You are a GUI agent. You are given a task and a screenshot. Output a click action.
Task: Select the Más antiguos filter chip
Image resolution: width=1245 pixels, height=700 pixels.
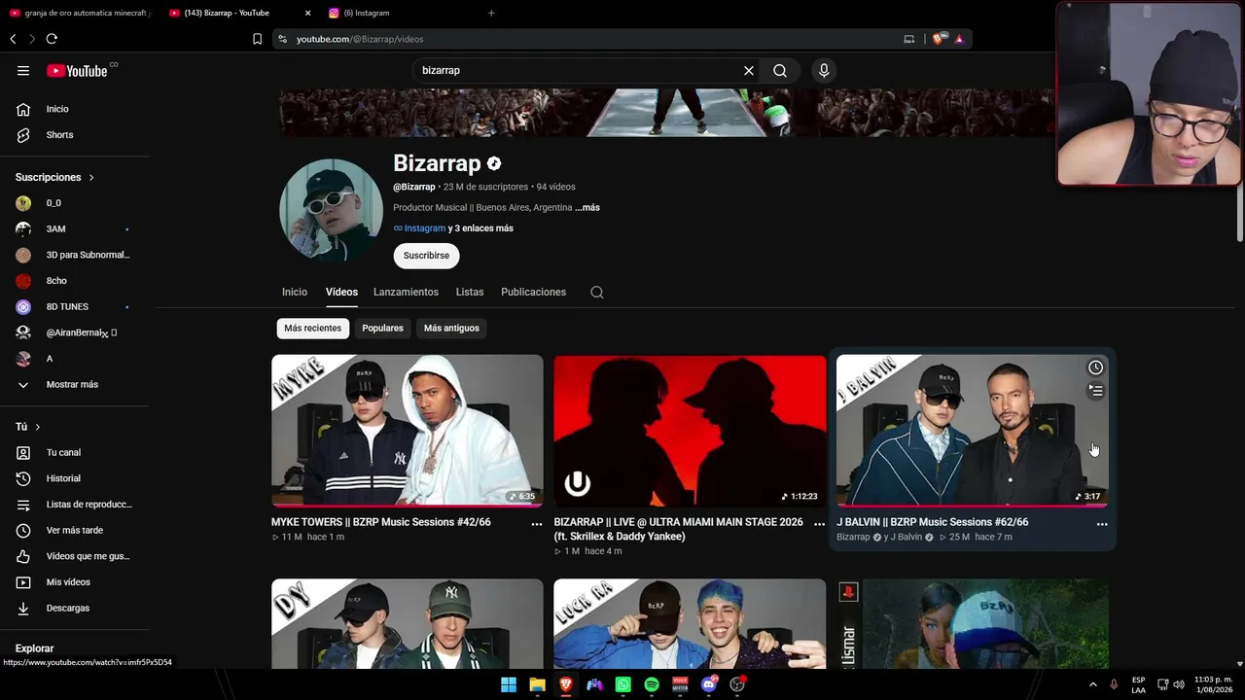coord(451,329)
